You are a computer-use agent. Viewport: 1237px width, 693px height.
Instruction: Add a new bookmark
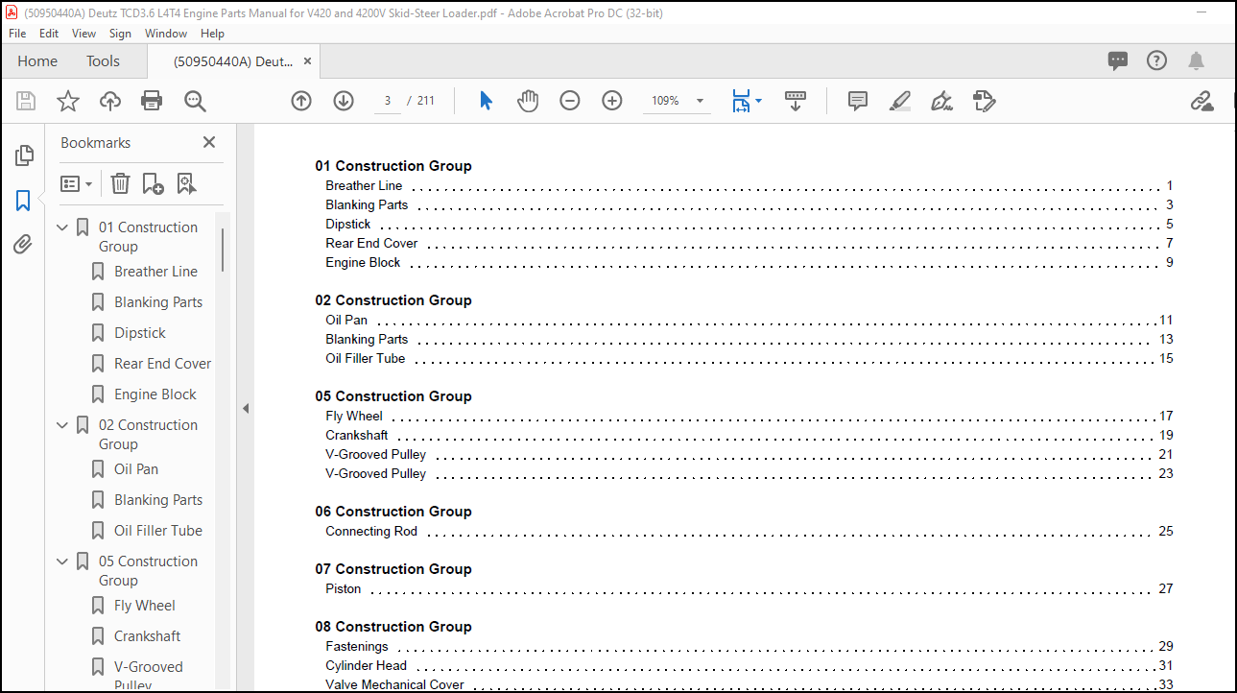(153, 183)
